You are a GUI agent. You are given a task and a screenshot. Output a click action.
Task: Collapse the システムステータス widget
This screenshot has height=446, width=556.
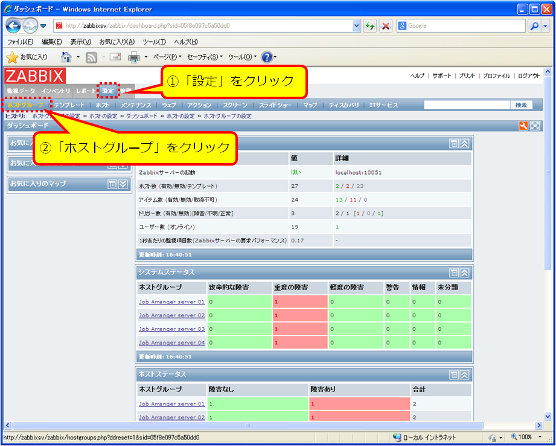point(464,273)
